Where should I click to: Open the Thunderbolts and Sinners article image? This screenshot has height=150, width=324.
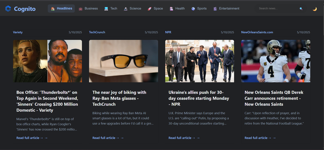click(x=47, y=61)
